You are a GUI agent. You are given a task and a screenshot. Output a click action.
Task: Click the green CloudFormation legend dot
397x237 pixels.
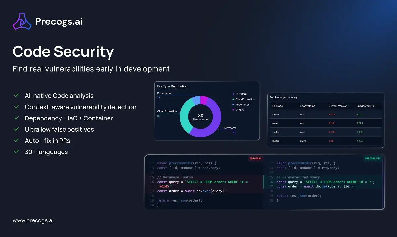[233, 99]
